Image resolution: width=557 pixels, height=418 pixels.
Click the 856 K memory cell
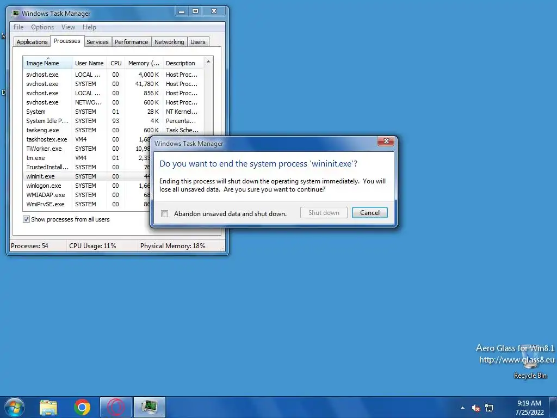151,93
